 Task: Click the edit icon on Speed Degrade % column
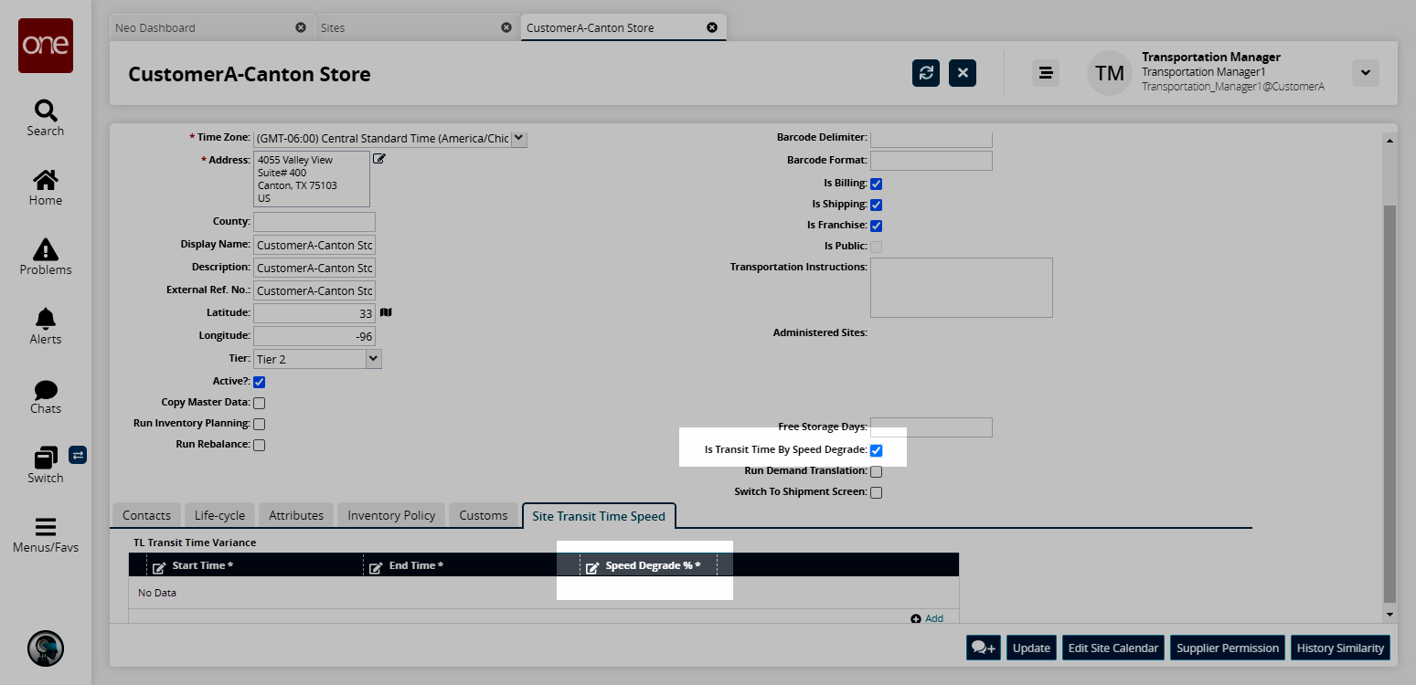[592, 567]
